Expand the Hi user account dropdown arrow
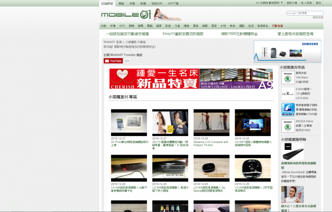Image resolution: width=332 pixels, height=212 pixels. tap(282, 3)
